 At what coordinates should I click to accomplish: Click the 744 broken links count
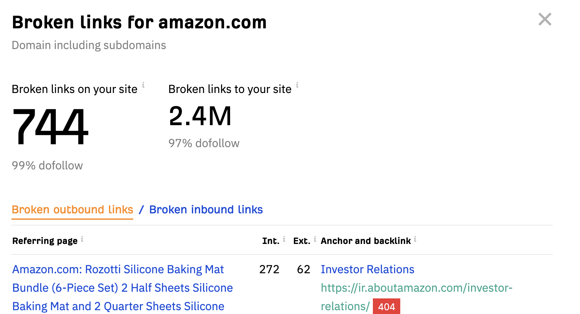pos(50,126)
